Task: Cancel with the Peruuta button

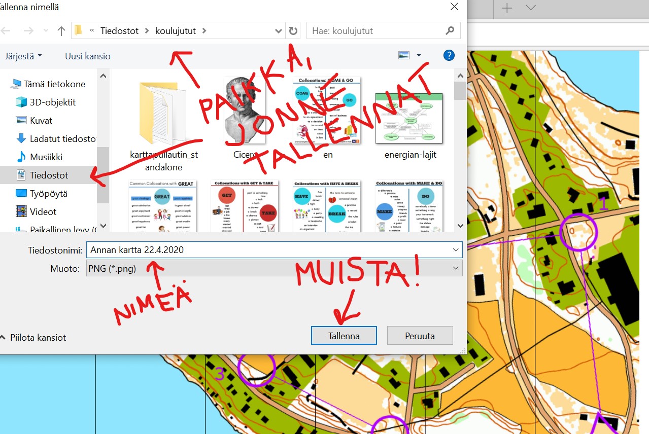Action: tap(420, 336)
